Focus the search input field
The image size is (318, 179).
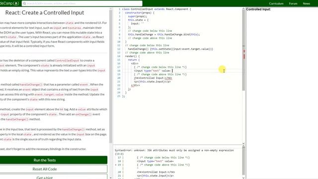click(x=82, y=3)
